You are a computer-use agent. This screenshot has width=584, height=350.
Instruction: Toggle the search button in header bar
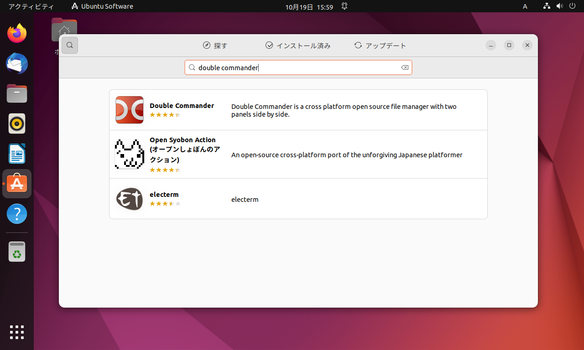70,45
